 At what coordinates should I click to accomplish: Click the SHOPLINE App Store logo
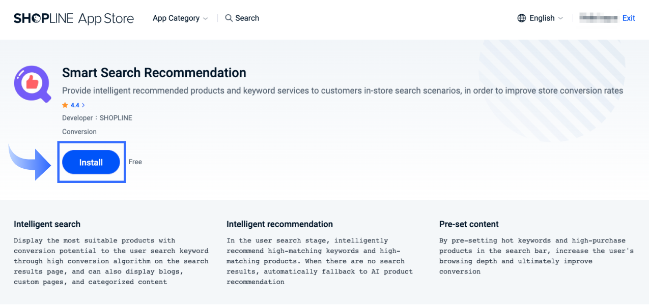[x=74, y=18]
